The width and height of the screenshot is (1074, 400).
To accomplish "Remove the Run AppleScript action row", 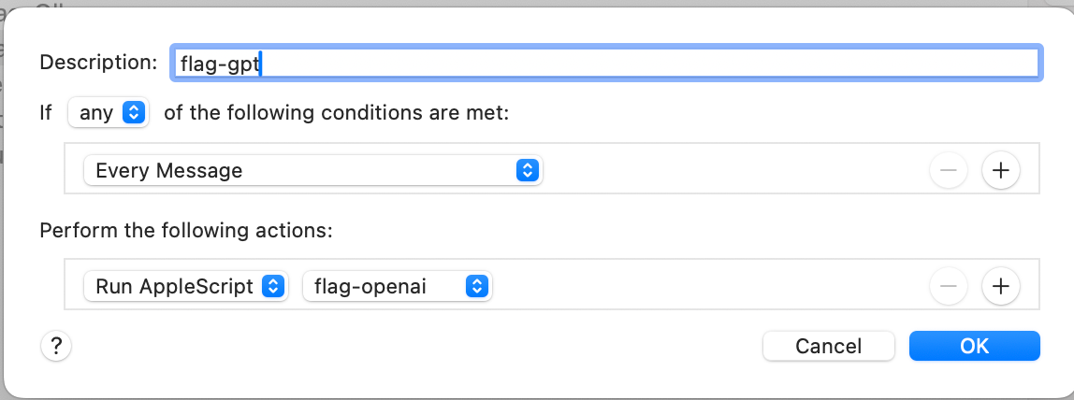I will [948, 286].
